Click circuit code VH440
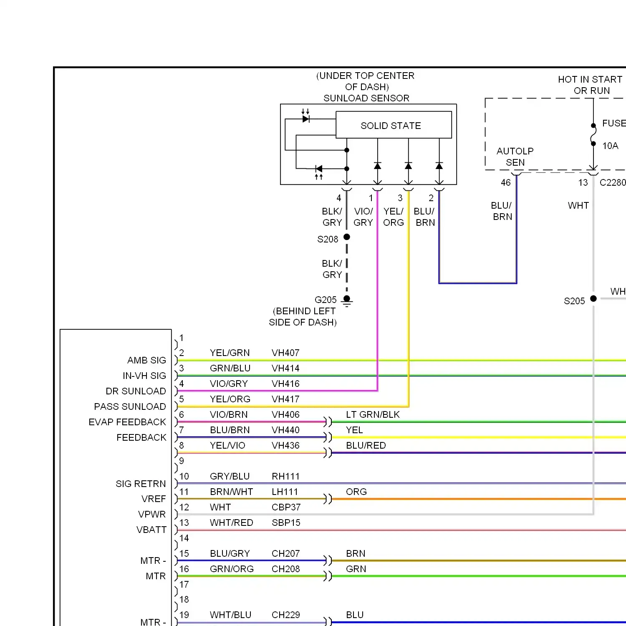 (285, 430)
